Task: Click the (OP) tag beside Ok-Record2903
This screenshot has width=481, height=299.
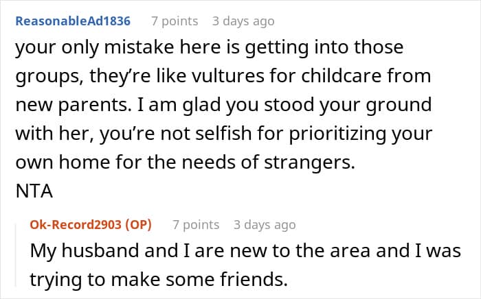Action: 138,225
